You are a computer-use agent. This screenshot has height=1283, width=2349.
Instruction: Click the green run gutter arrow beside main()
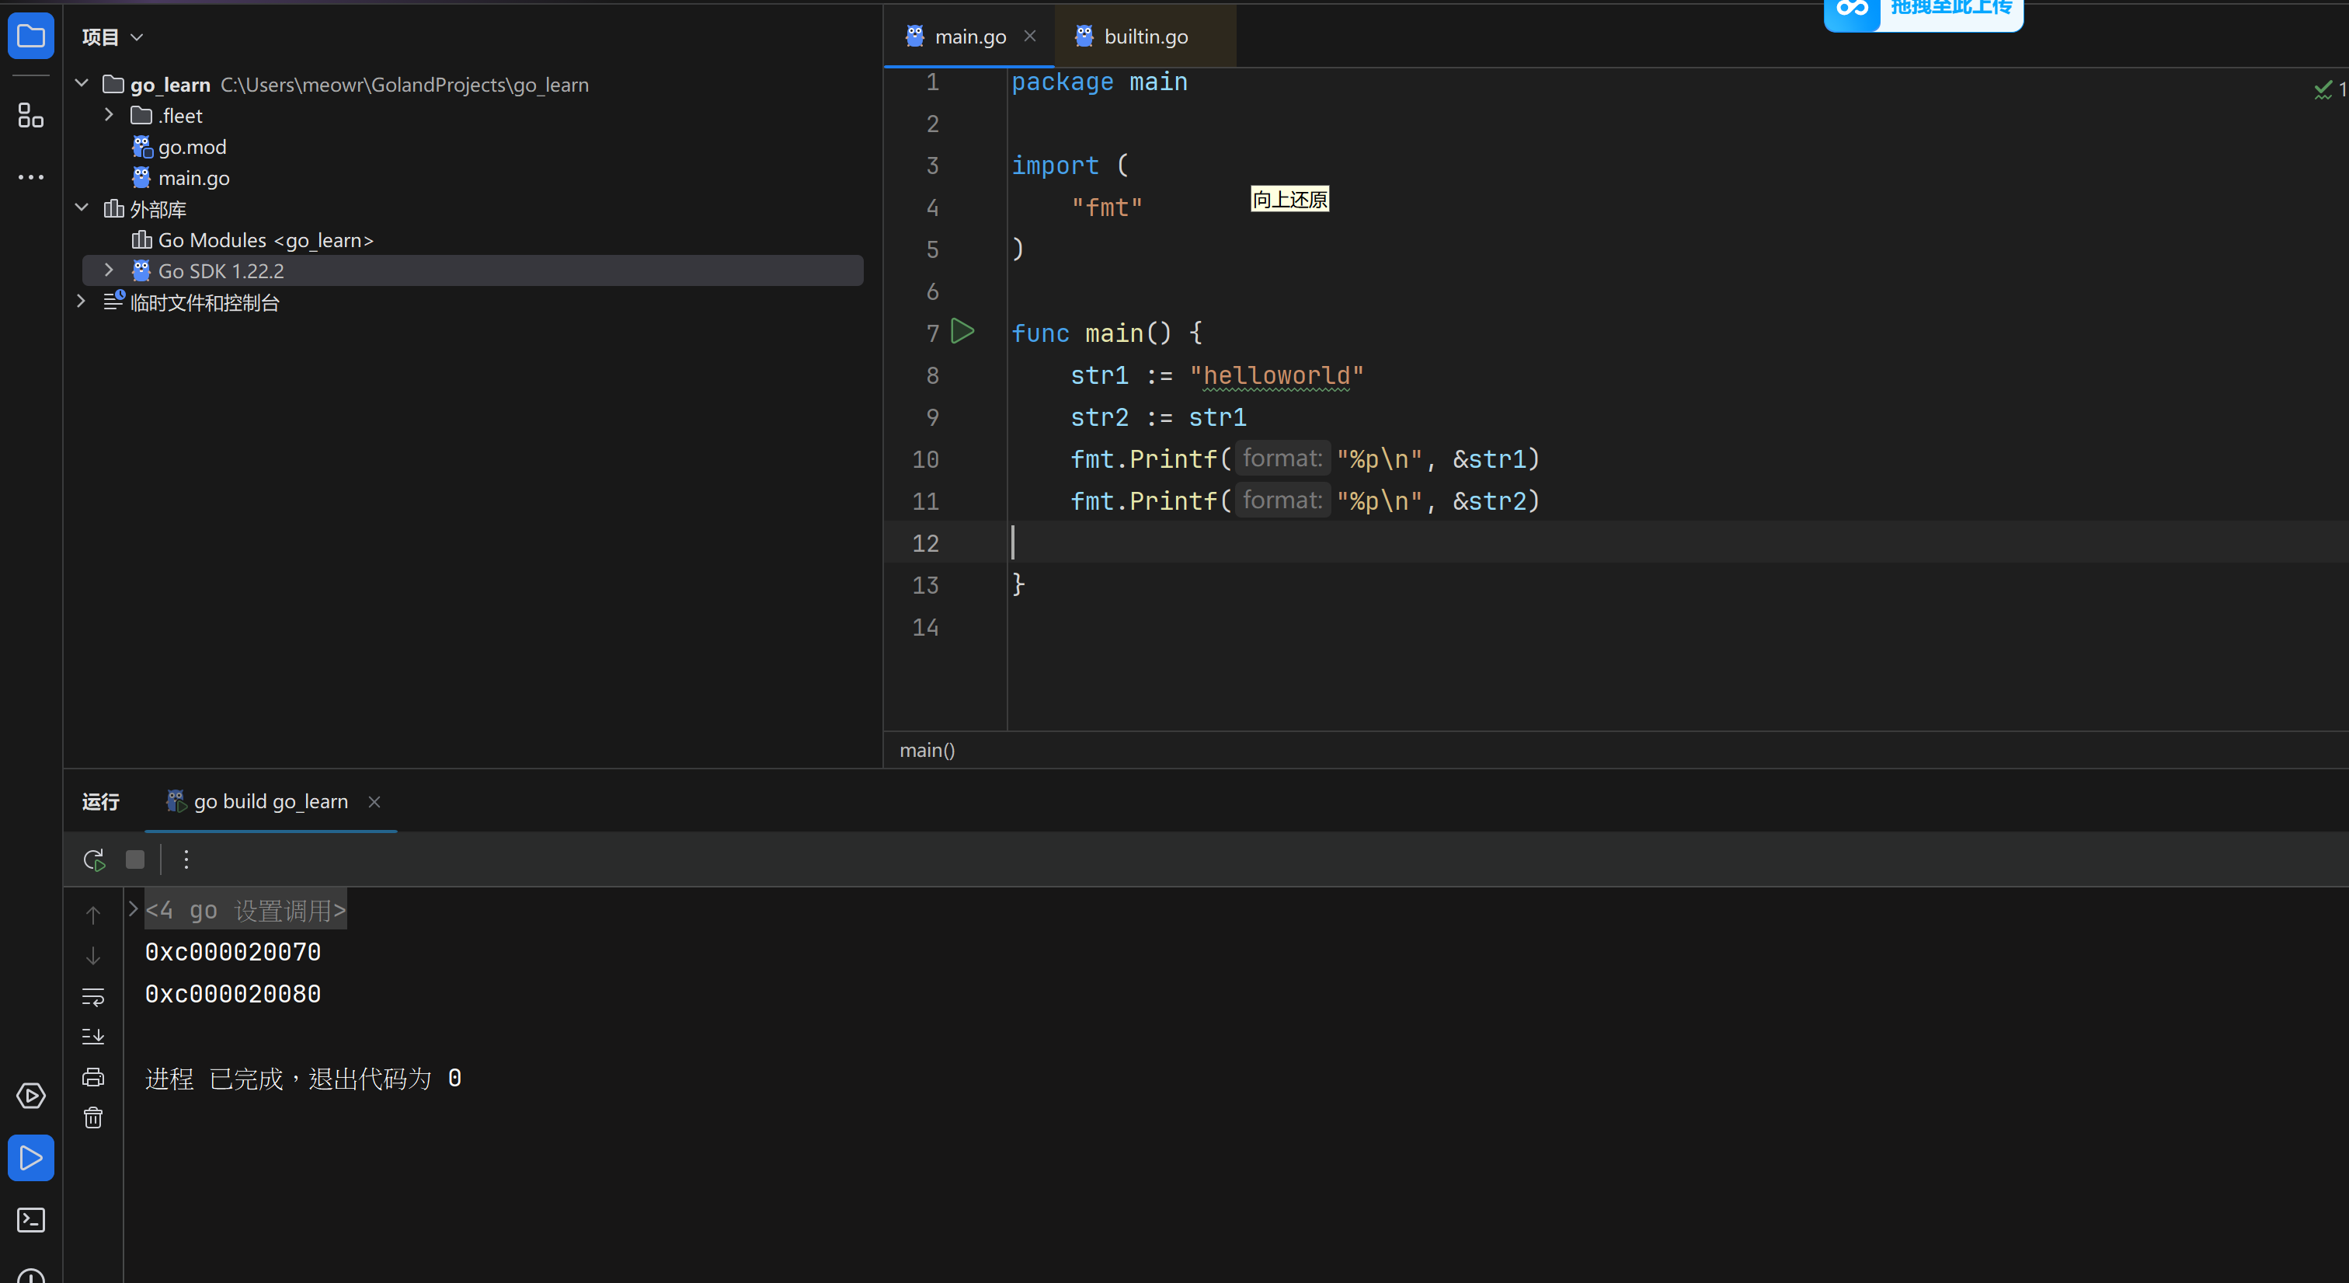click(x=962, y=331)
